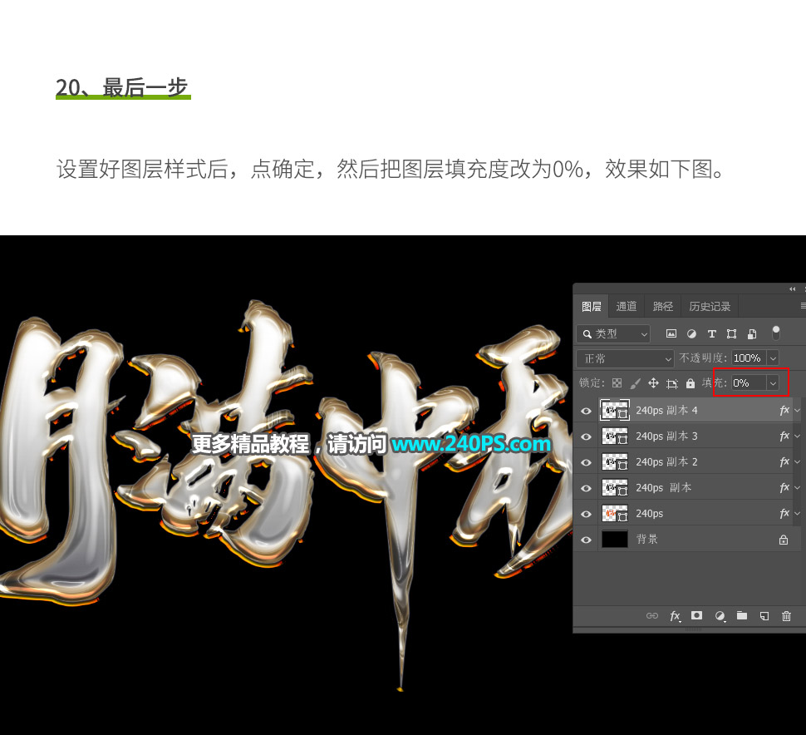Open the 填充 fill value dropdown
The height and width of the screenshot is (735, 806).
tap(773, 382)
